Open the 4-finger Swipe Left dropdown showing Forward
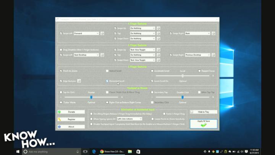This screenshot has height=155, width=275. coord(86,33)
